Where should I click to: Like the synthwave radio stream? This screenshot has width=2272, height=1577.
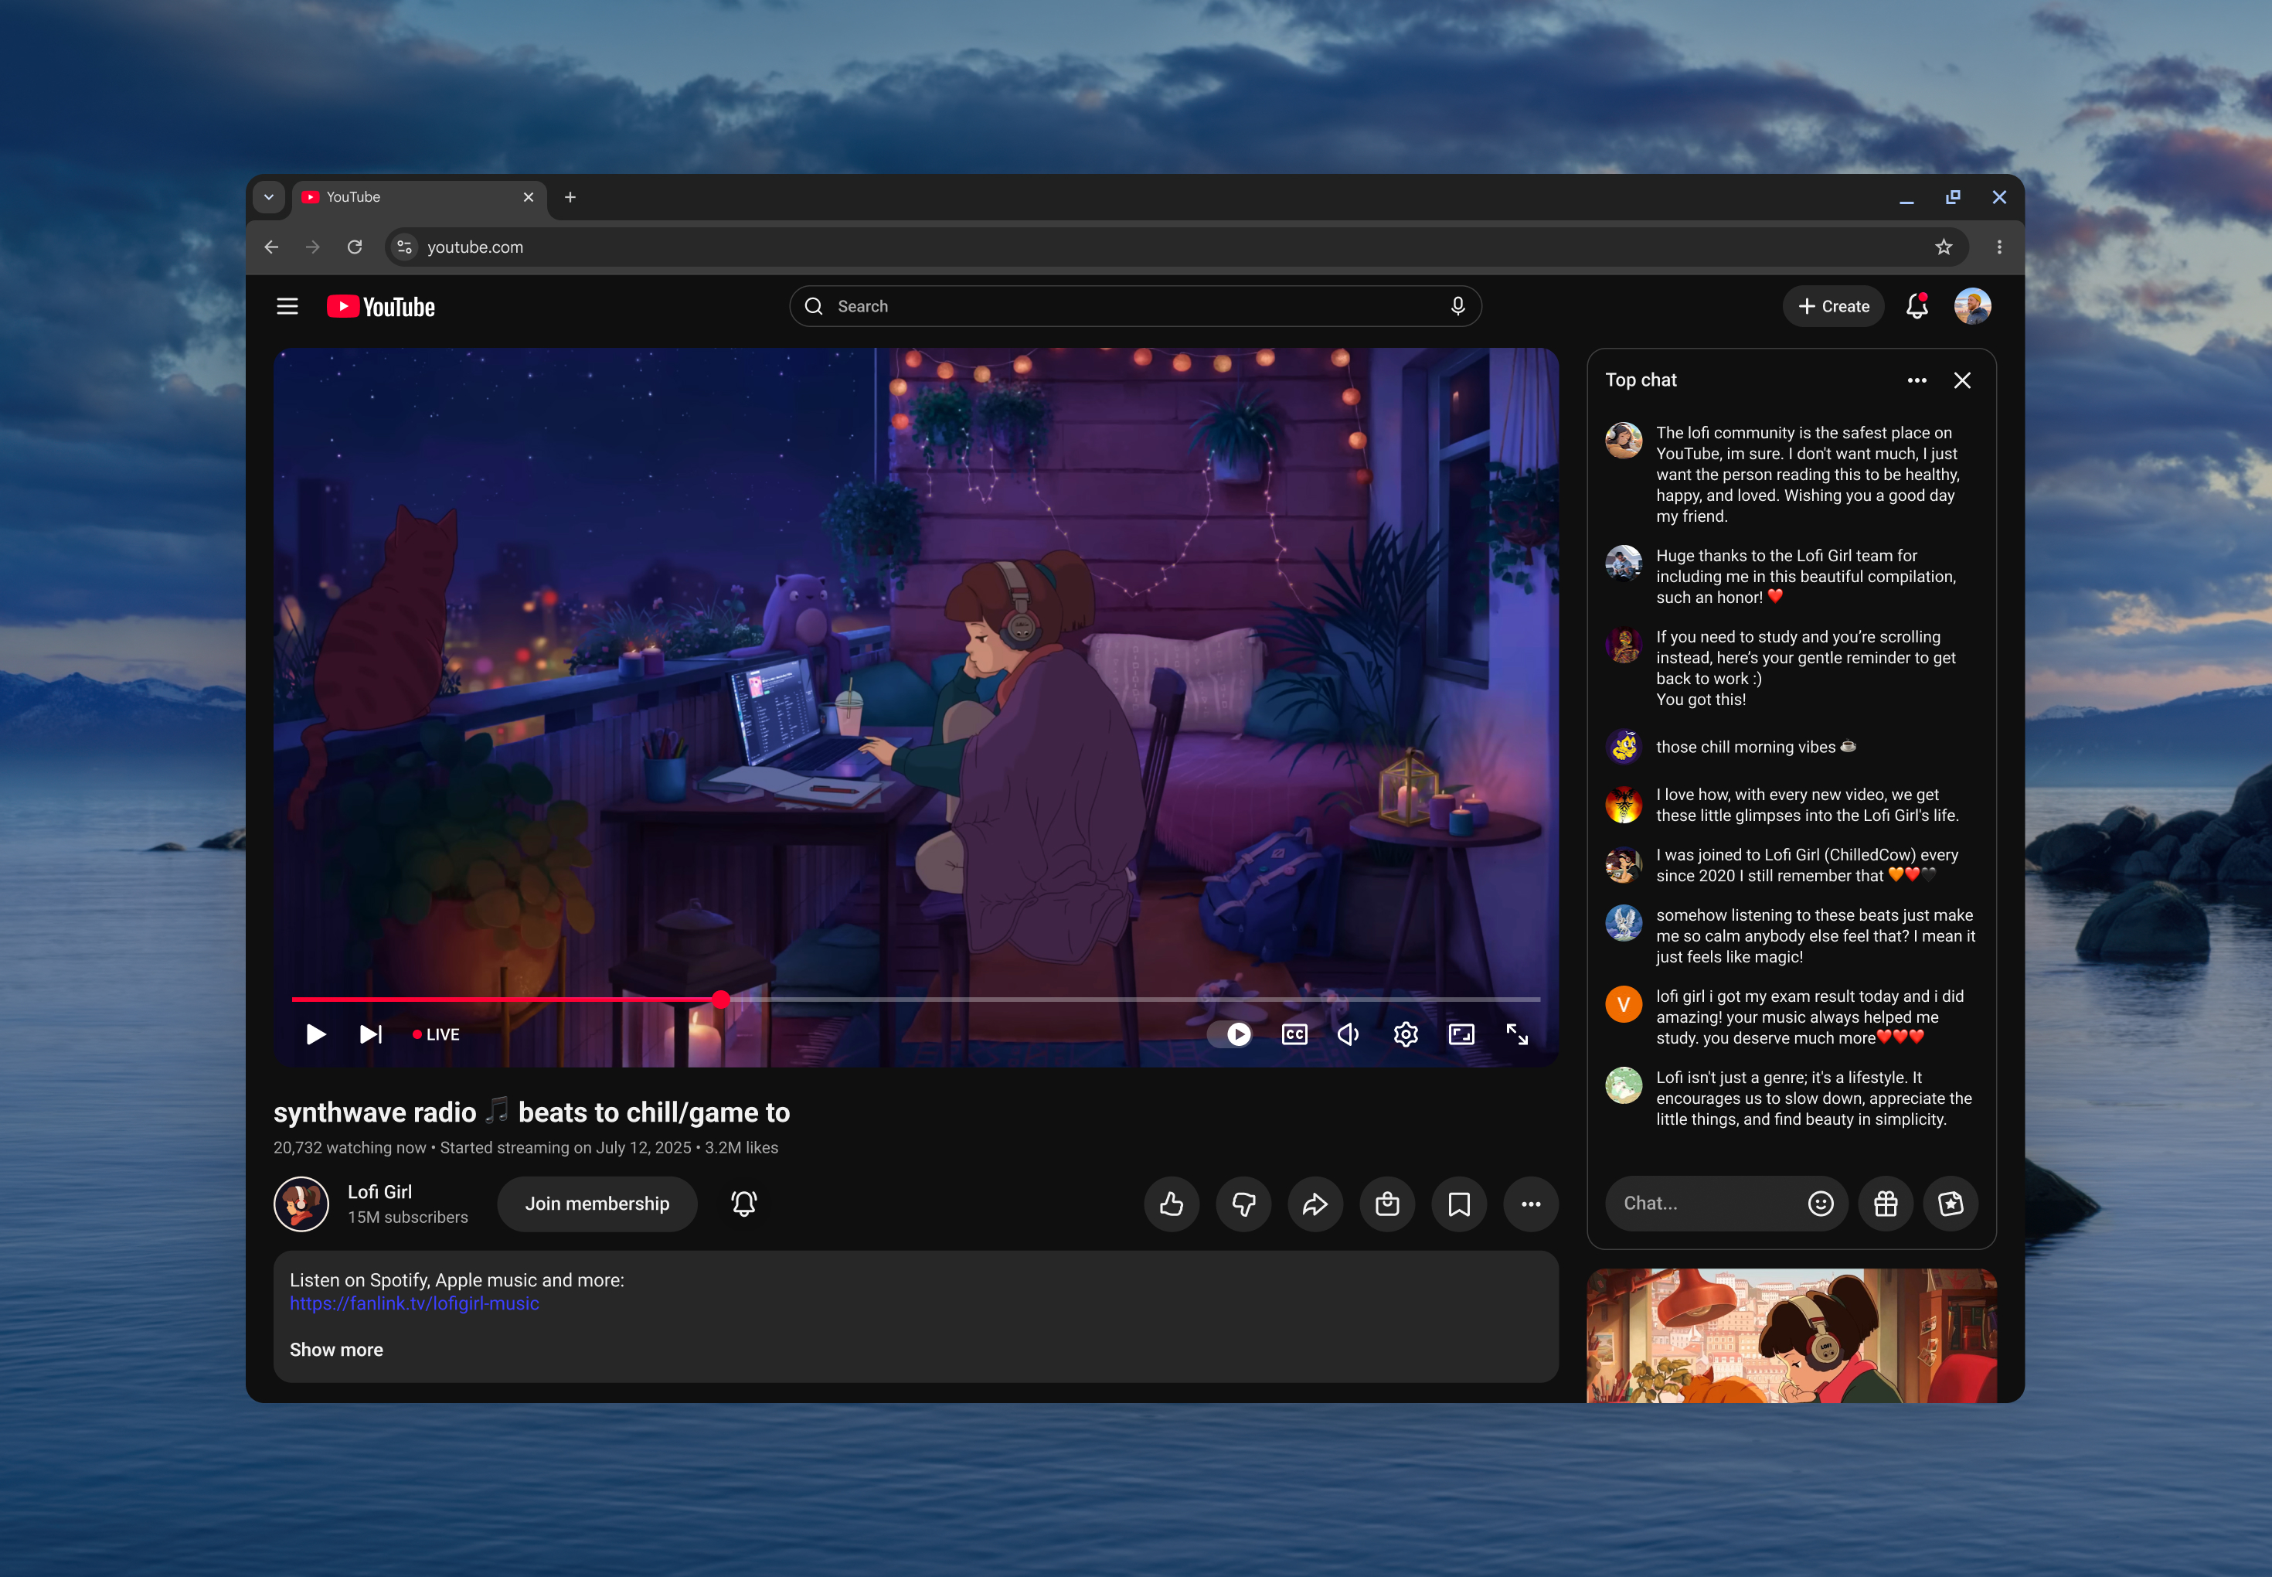[x=1172, y=1204]
